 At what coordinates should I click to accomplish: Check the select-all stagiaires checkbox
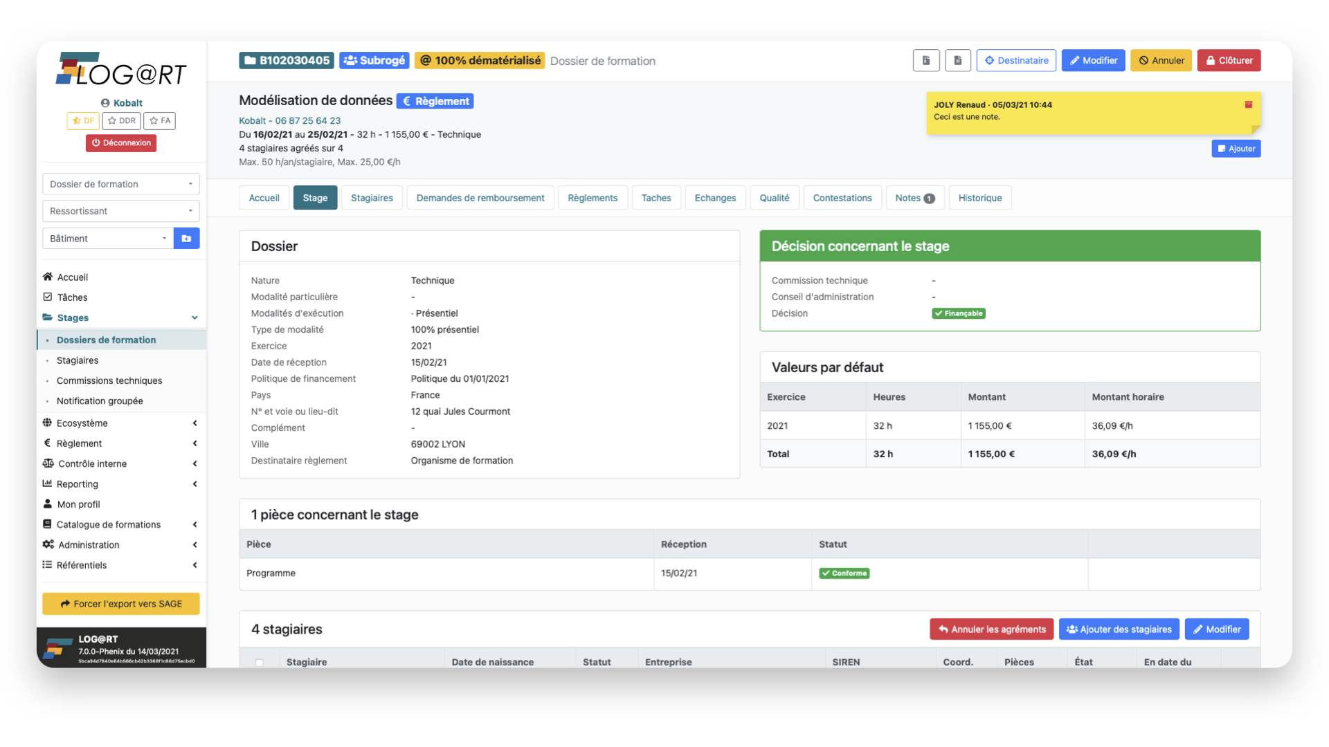260,662
